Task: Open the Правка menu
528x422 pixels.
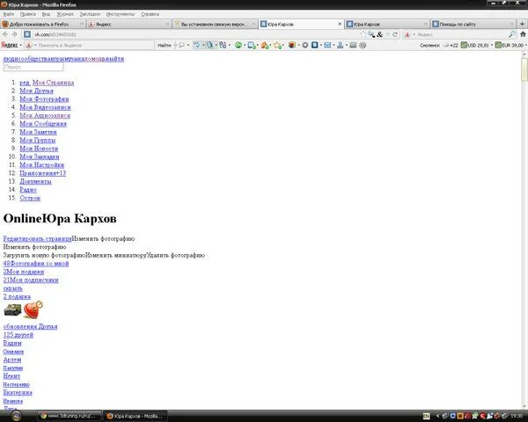Action: pos(27,14)
